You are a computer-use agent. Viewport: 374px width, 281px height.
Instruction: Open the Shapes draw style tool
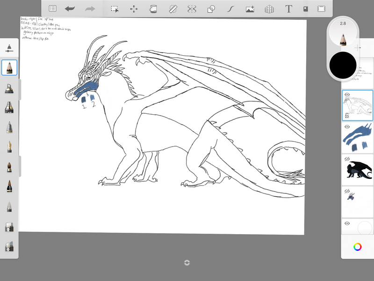[211, 8]
